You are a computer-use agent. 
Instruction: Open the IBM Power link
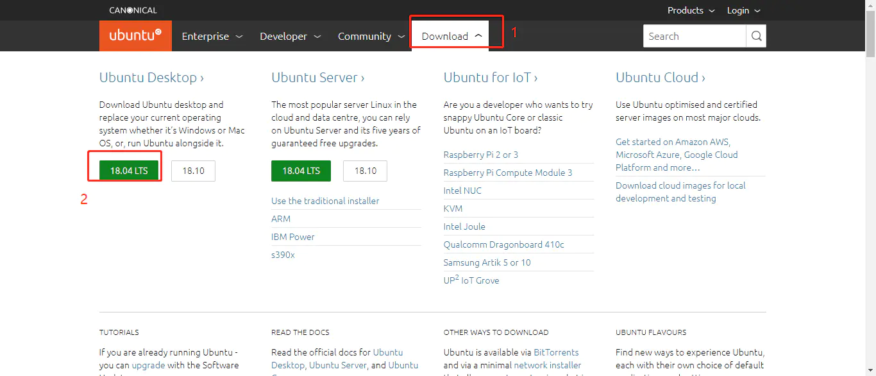[293, 237]
